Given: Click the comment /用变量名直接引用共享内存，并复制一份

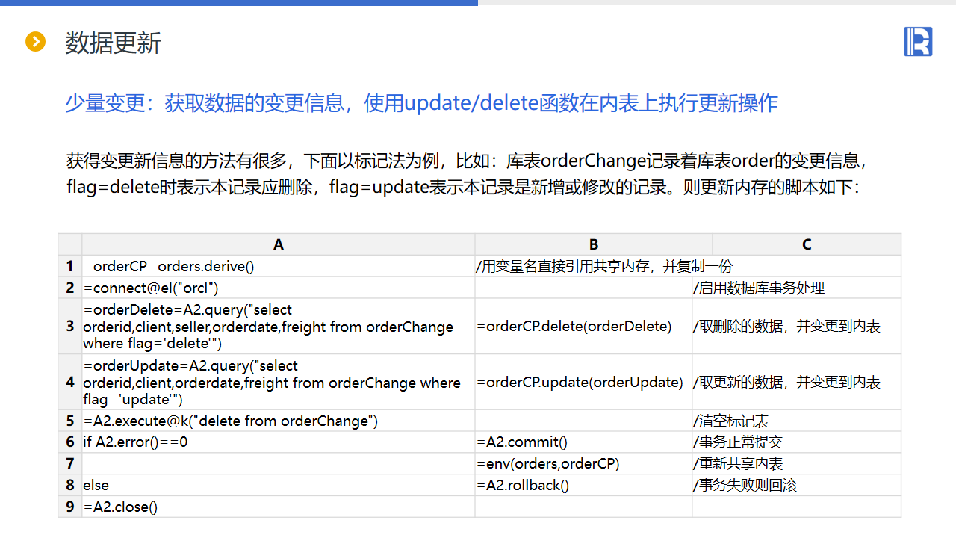Looking at the screenshot, I should [604, 266].
